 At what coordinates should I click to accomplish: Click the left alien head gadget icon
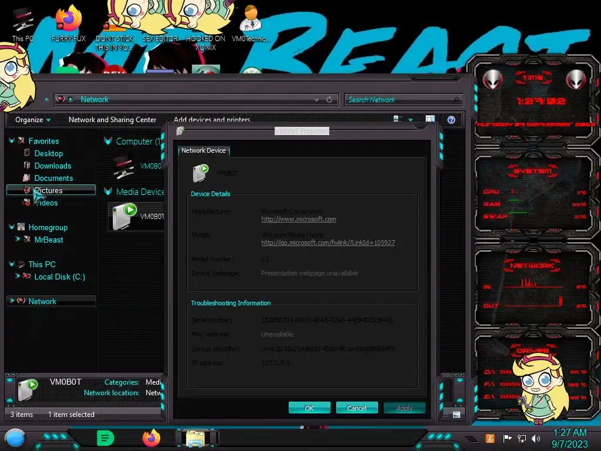point(492,79)
